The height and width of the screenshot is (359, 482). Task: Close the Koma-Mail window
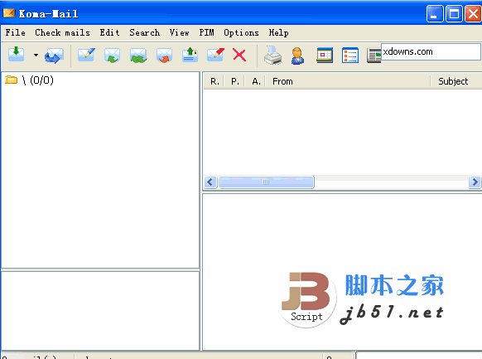pos(473,14)
